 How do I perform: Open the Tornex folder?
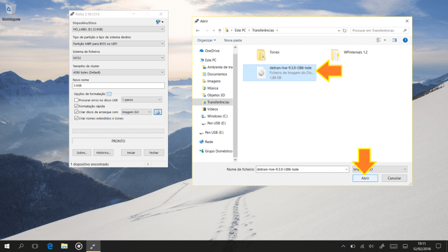tap(261, 54)
